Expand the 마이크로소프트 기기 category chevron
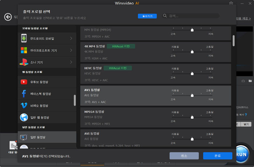Screen dimensions: 254x167 pyautogui.click(x=71, y=50)
